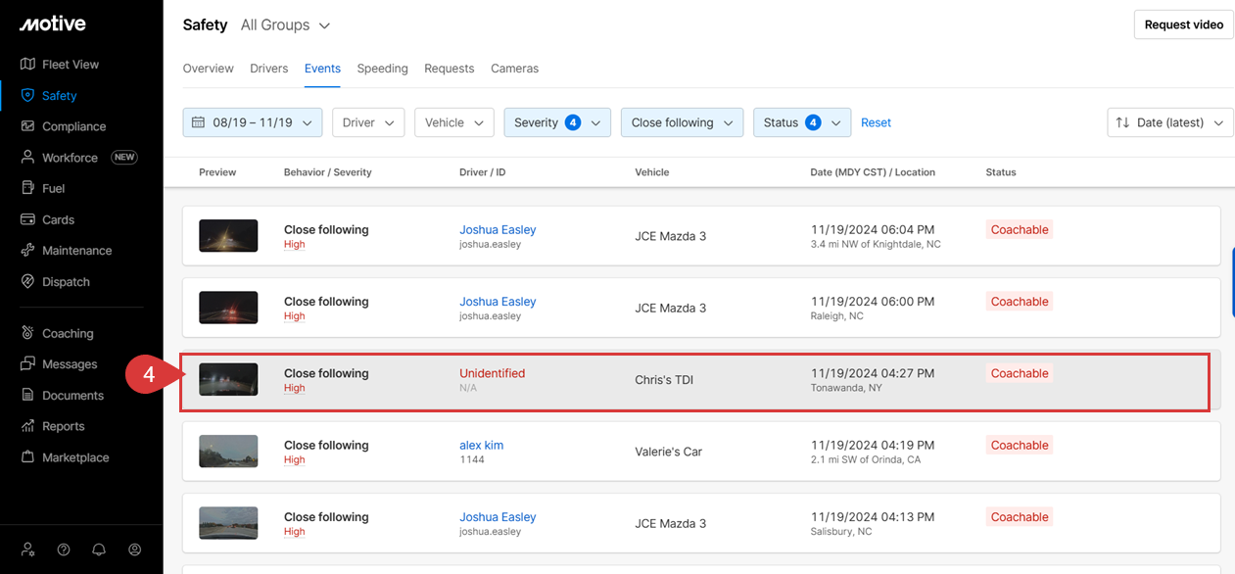The width and height of the screenshot is (1235, 574).
Task: Click the Request video button
Action: [1183, 24]
